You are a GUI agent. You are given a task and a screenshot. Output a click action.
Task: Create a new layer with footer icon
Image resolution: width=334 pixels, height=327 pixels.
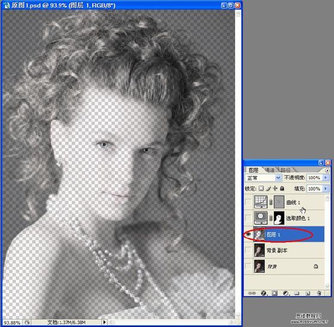click(308, 294)
